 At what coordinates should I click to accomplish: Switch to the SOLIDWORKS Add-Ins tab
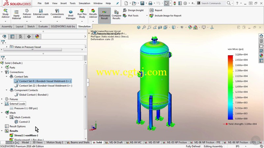(63, 26)
